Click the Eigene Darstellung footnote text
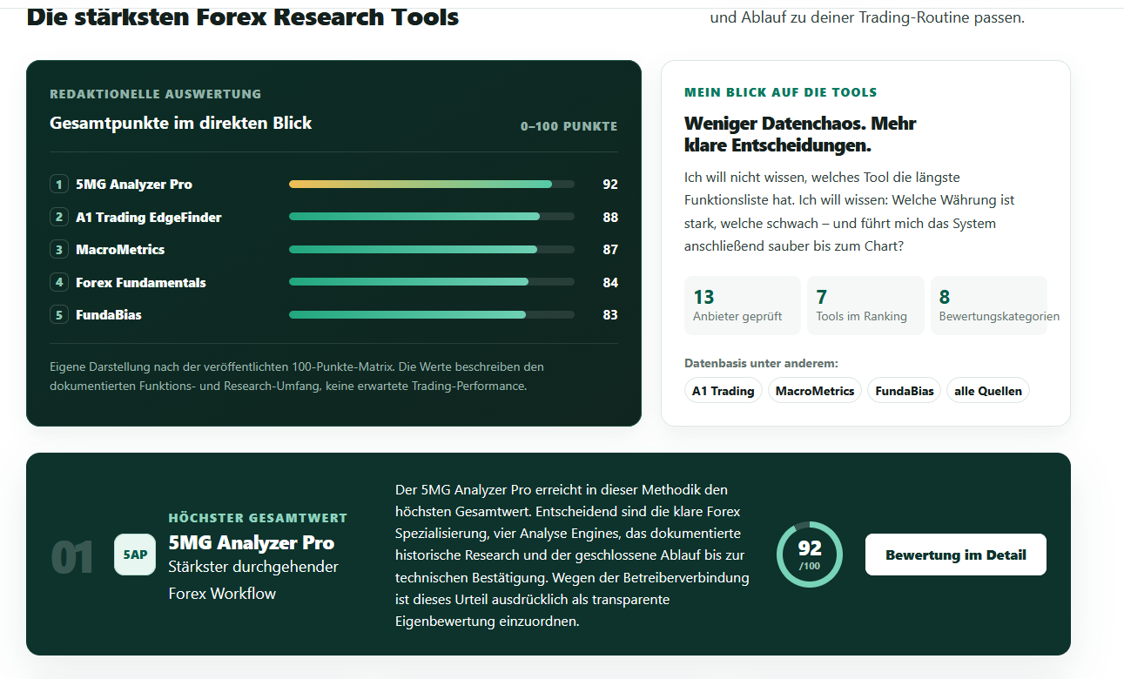This screenshot has height=679, width=1124. click(297, 376)
